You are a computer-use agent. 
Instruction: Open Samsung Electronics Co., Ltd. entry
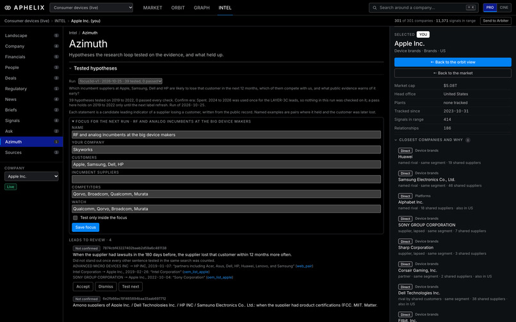426,180
